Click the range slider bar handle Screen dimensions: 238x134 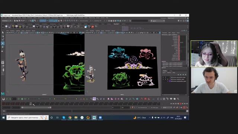click(x=36, y=108)
